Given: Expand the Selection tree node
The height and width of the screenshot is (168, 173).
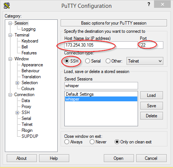Looking at the screenshot, I should (x=17, y=83).
